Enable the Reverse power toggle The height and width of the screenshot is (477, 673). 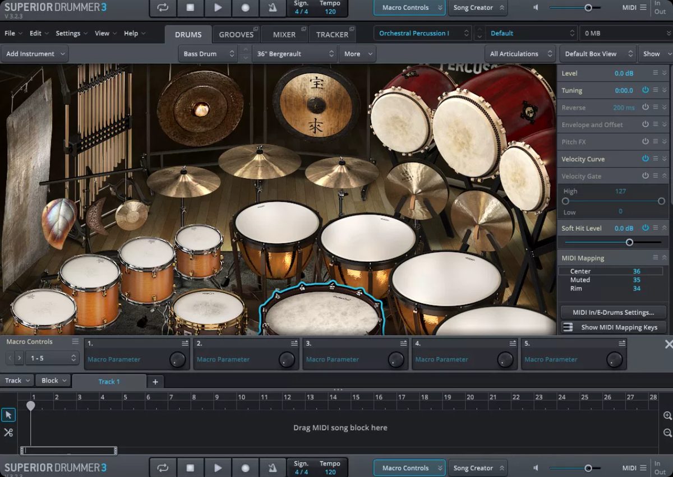click(x=645, y=107)
